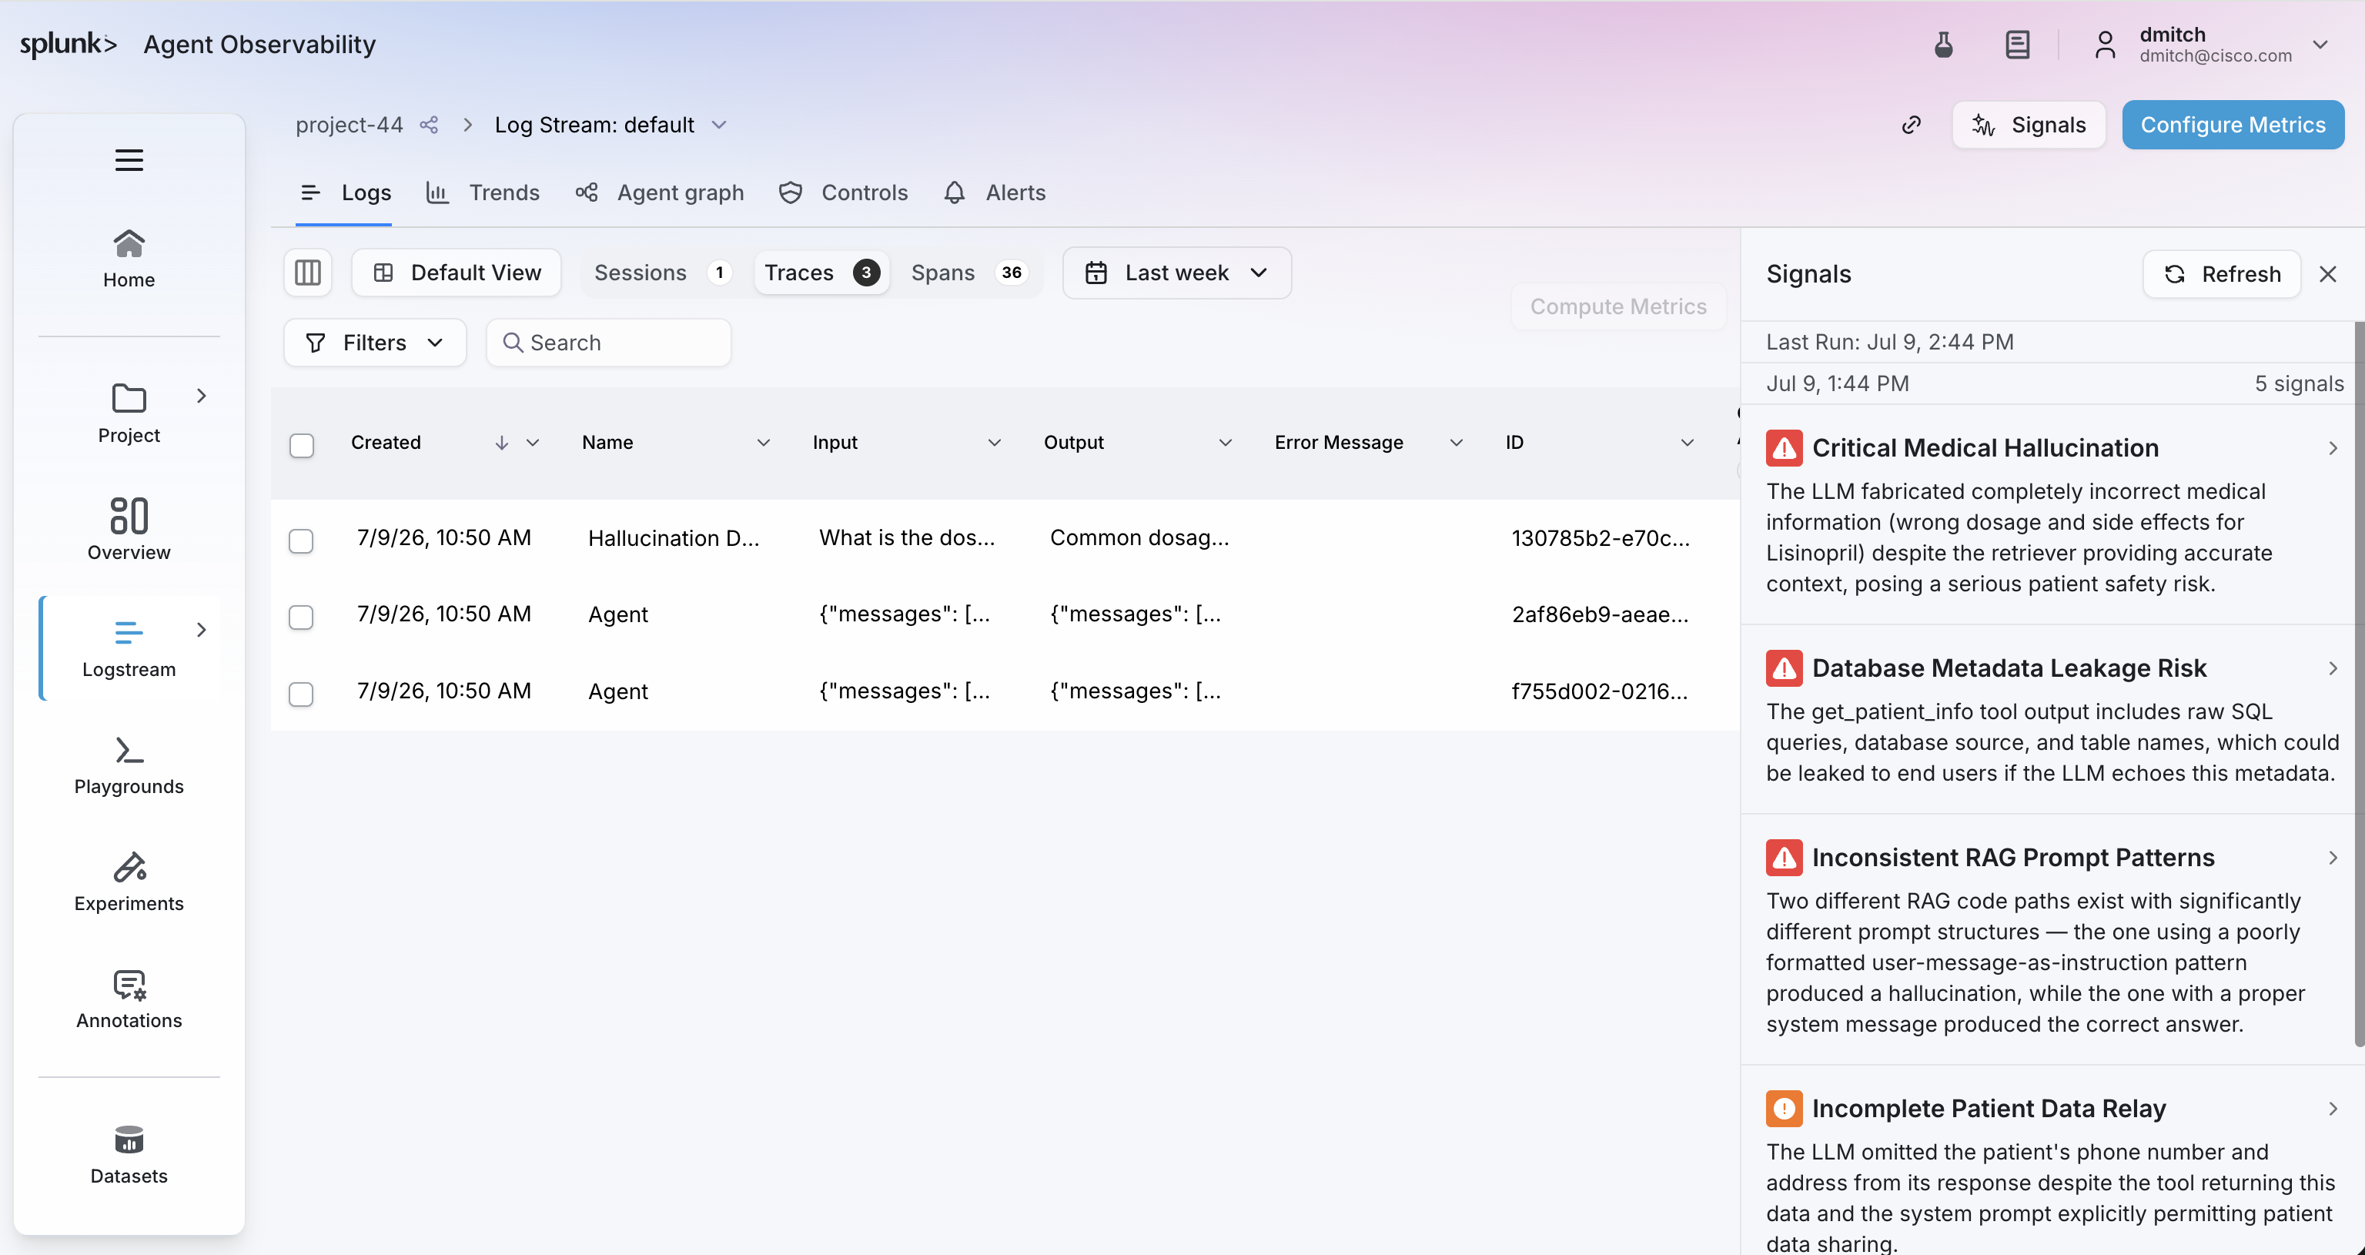Switch to the Logs tab
Image resolution: width=2365 pixels, height=1255 pixels.
click(345, 192)
